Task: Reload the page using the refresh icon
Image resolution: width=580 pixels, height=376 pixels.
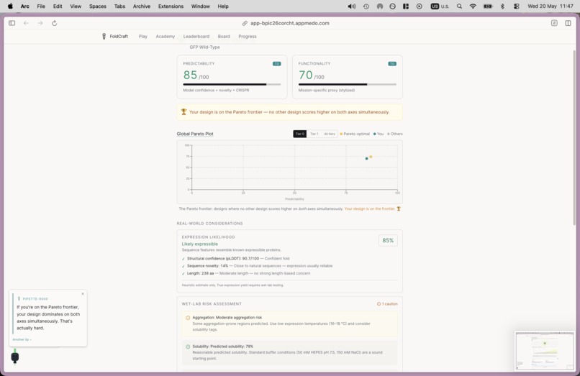Action: pos(55,23)
